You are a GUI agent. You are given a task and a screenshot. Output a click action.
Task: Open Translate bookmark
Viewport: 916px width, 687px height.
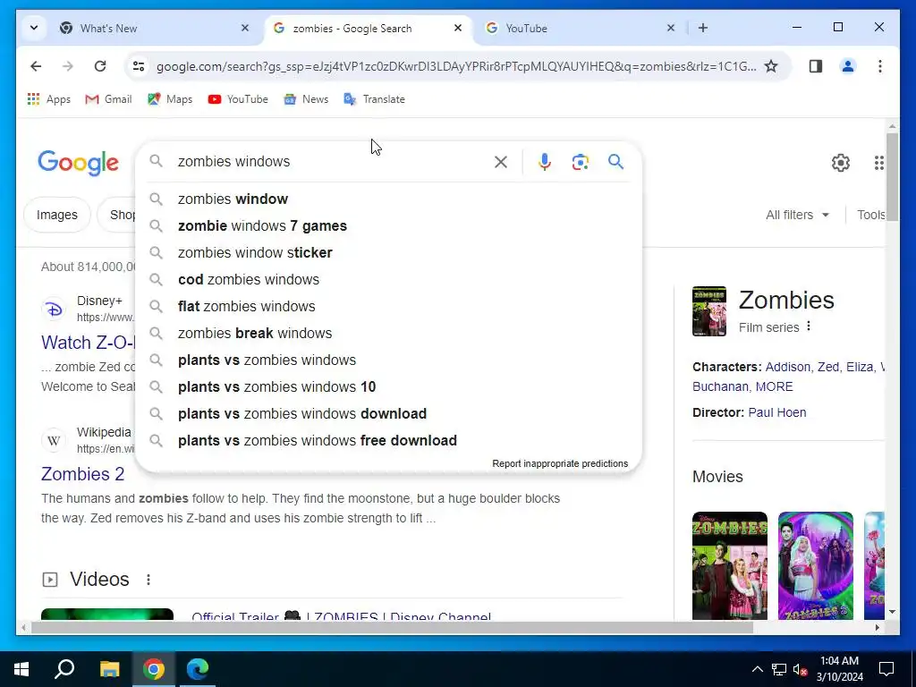pyautogui.click(x=375, y=99)
